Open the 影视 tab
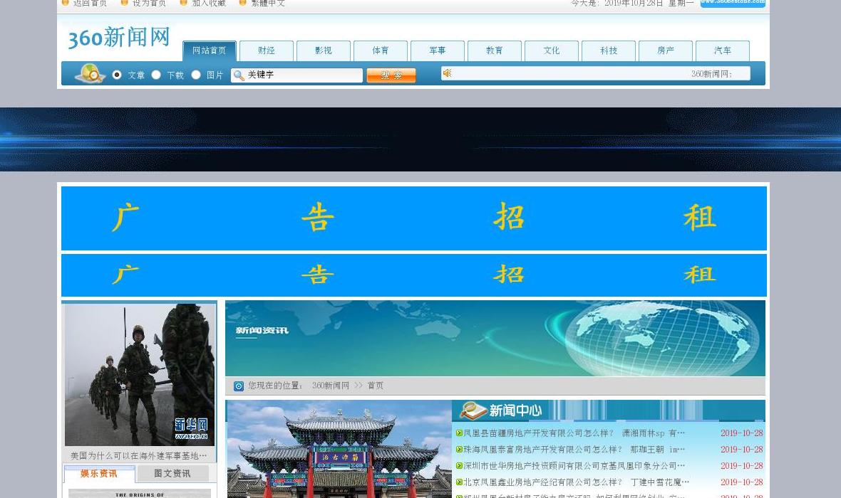This screenshot has width=841, height=498. click(324, 51)
